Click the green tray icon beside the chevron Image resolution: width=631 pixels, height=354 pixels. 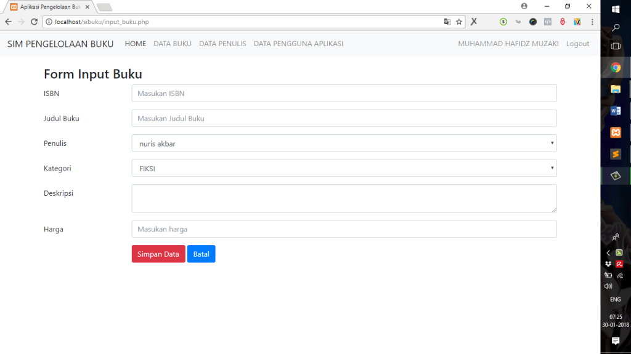pyautogui.click(x=619, y=252)
